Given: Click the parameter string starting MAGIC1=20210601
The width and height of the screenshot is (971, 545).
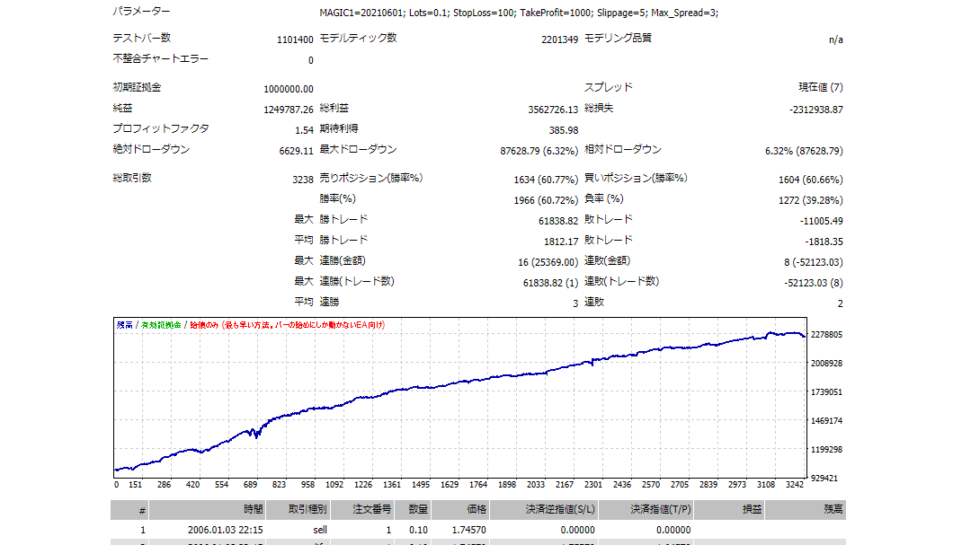Looking at the screenshot, I should (x=519, y=13).
